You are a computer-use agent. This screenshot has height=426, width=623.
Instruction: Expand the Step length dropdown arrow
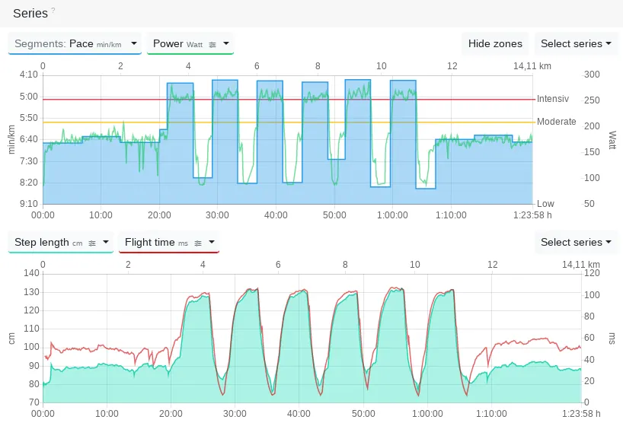106,242
